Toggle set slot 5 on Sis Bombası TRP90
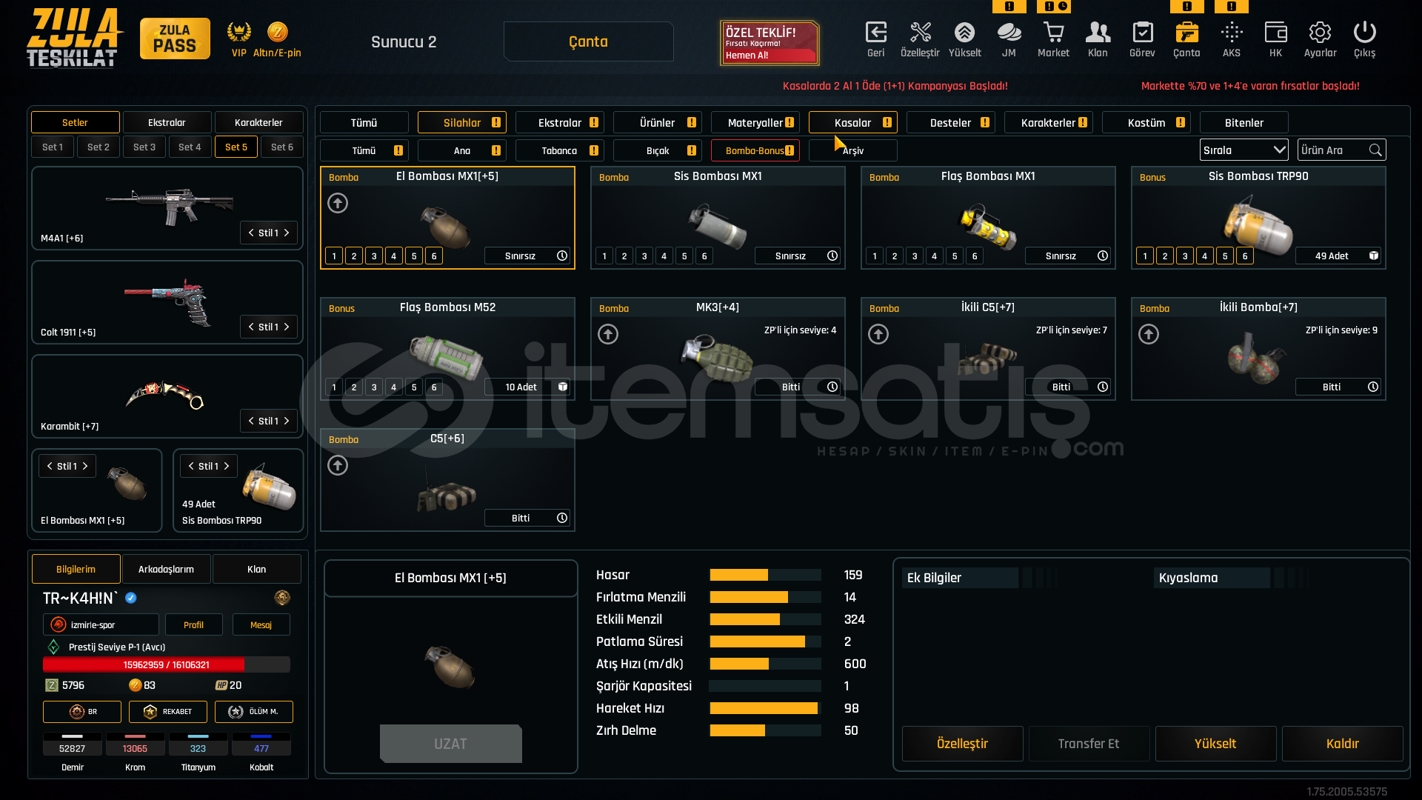The height and width of the screenshot is (800, 1422). pos(1225,256)
